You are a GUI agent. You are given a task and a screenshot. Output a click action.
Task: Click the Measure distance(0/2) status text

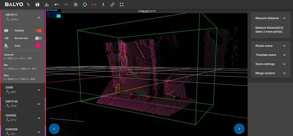(x=269, y=28)
